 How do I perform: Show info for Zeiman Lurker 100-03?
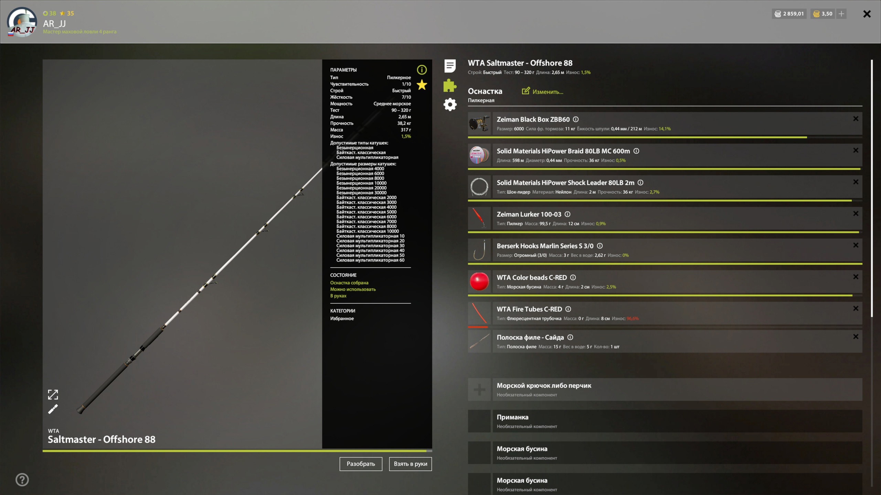[x=567, y=214]
